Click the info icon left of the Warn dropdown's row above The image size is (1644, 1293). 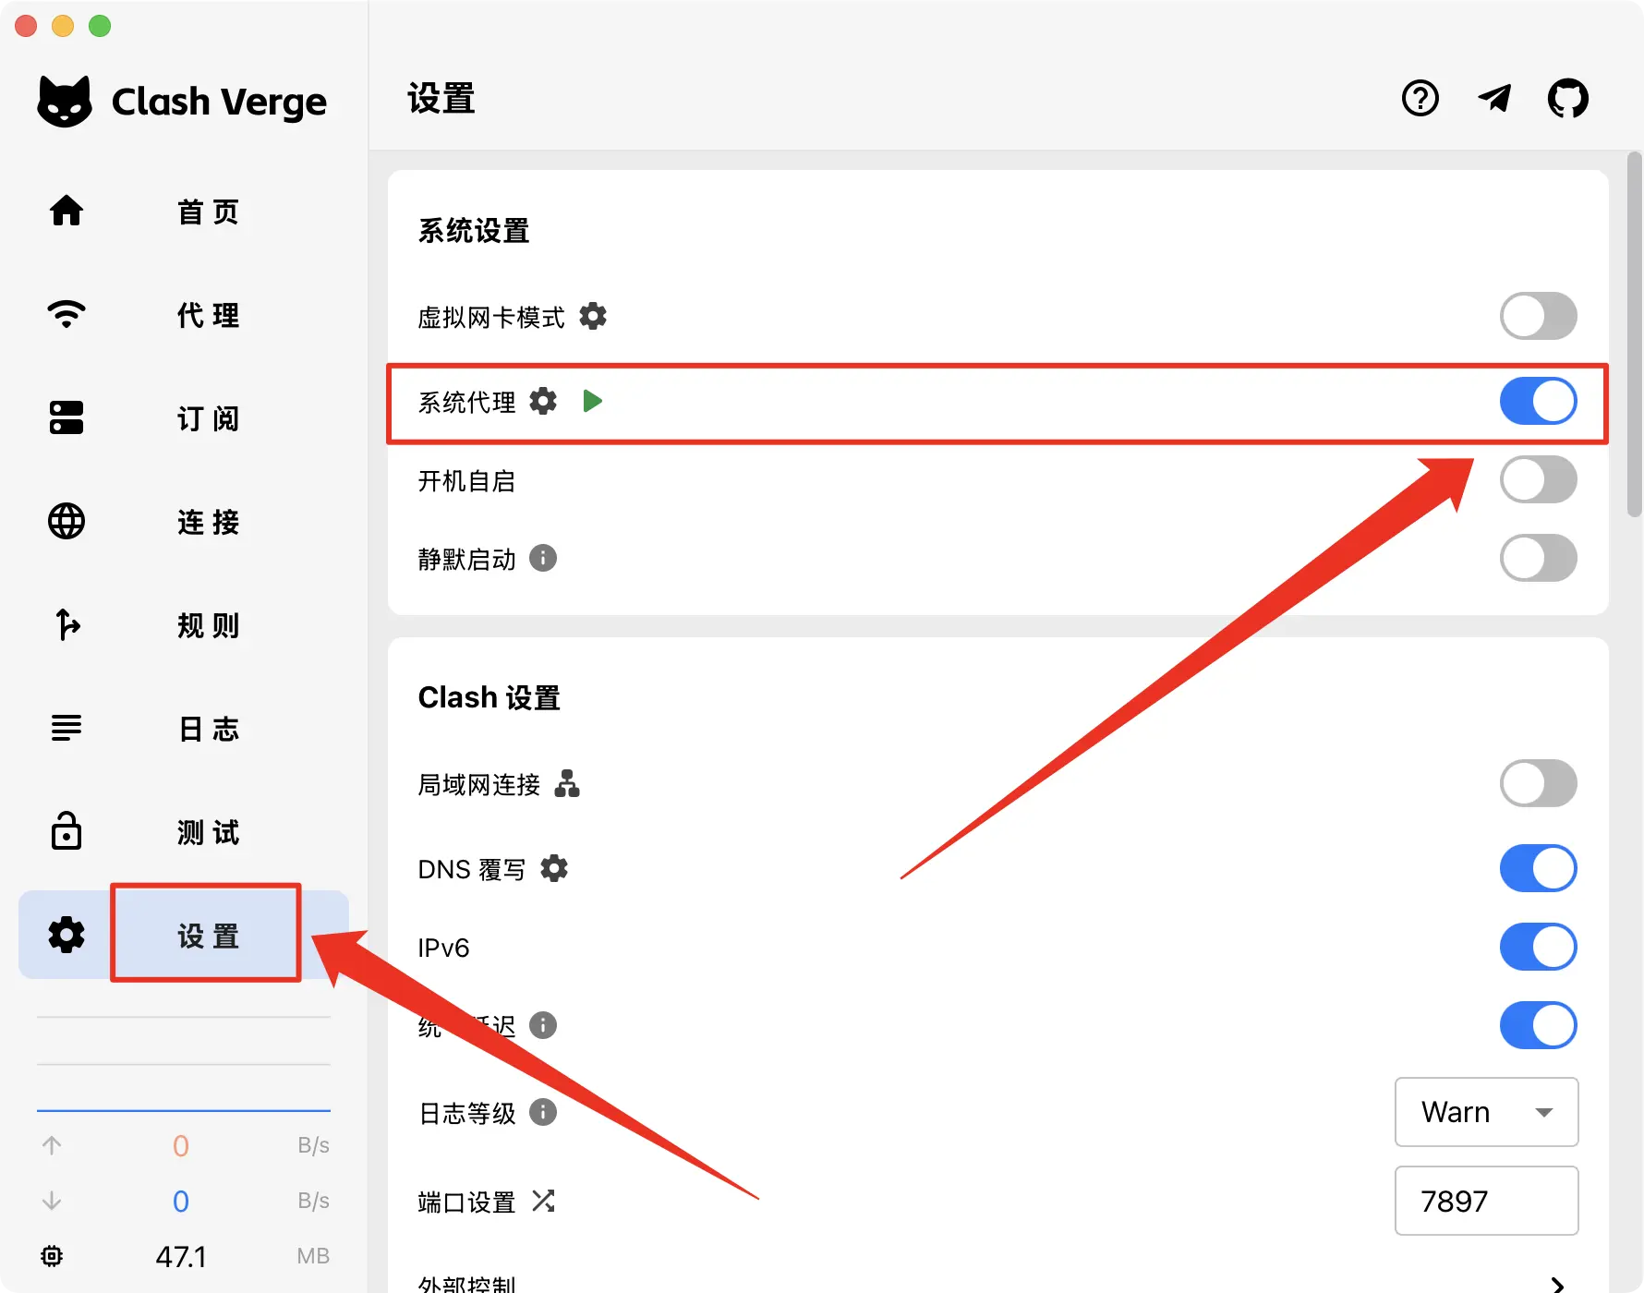point(543,1025)
